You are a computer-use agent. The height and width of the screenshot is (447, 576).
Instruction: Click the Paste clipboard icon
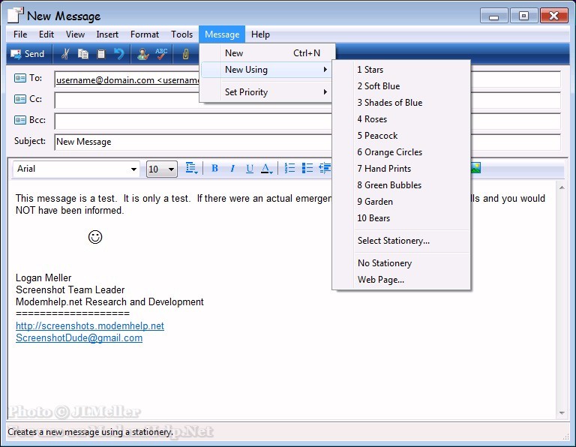pos(101,54)
